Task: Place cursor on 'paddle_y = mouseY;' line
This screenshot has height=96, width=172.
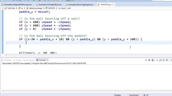Action: 35,12
